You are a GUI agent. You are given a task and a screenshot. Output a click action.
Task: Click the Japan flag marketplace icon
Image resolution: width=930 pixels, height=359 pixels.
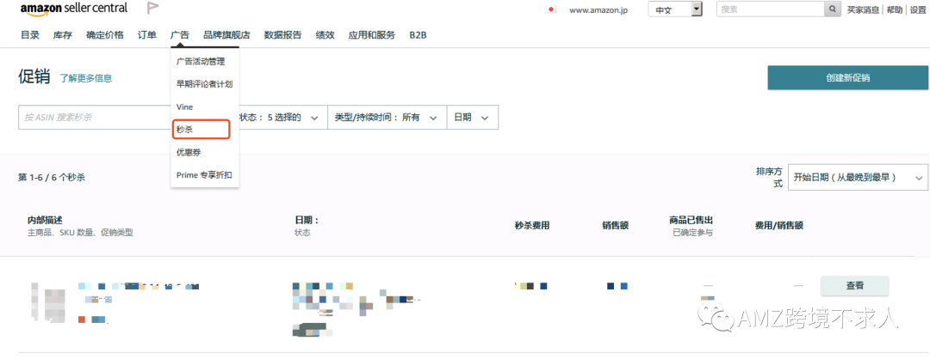(552, 9)
